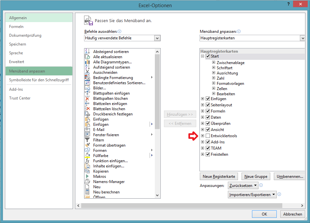
Task: Click the E-Mail icon
Action: [x=87, y=129]
